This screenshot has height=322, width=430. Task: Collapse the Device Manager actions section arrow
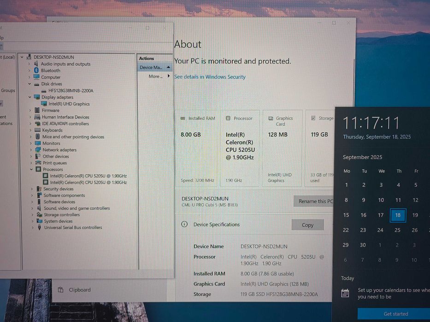pyautogui.click(x=168, y=67)
